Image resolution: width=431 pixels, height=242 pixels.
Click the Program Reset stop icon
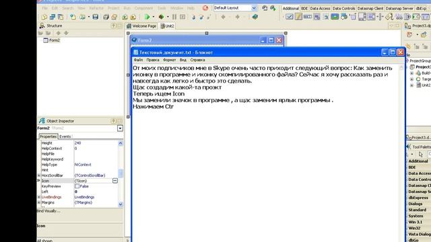coord(183,17)
